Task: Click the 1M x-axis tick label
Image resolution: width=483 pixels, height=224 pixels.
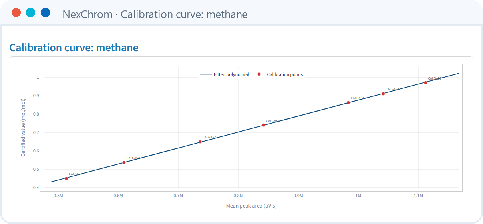Action: [x=358, y=196]
